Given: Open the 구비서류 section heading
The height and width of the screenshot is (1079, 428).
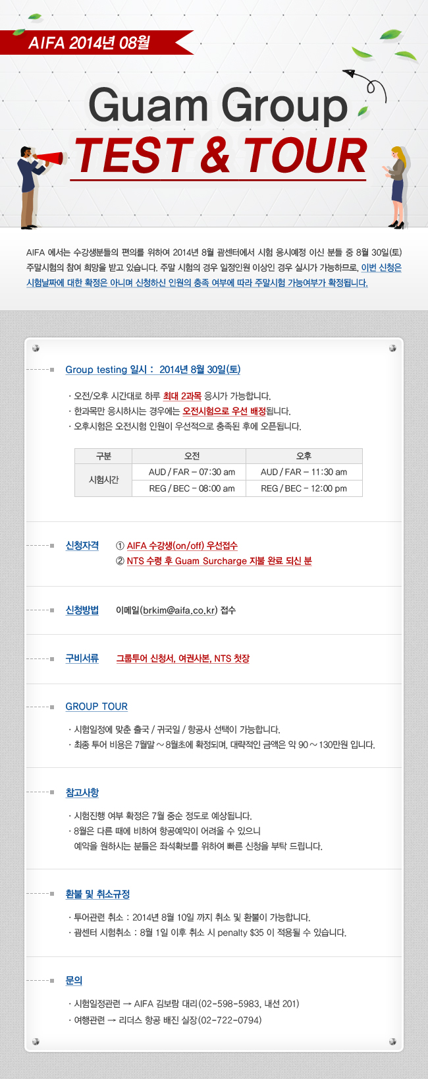Looking at the screenshot, I should tap(82, 658).
